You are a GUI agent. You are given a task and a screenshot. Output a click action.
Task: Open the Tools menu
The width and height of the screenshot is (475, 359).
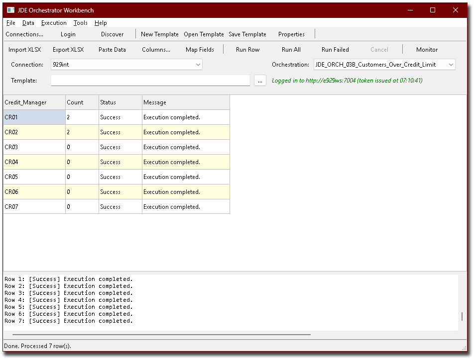tap(80, 23)
